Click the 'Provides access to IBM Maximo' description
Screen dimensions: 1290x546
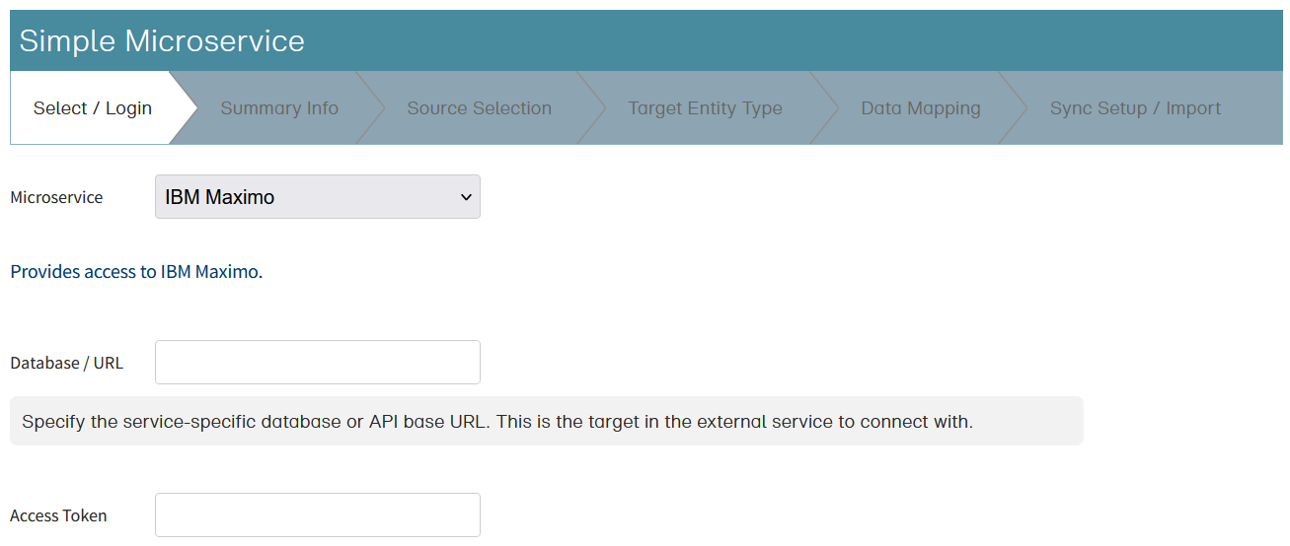tap(136, 272)
